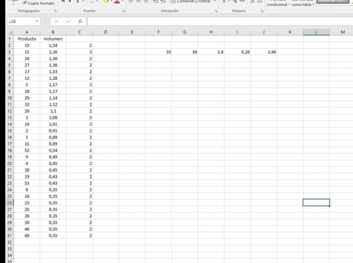The height and width of the screenshot is (263, 353).
Task: Open the Combinar y centrar dropdown arrow
Action: 215,2
